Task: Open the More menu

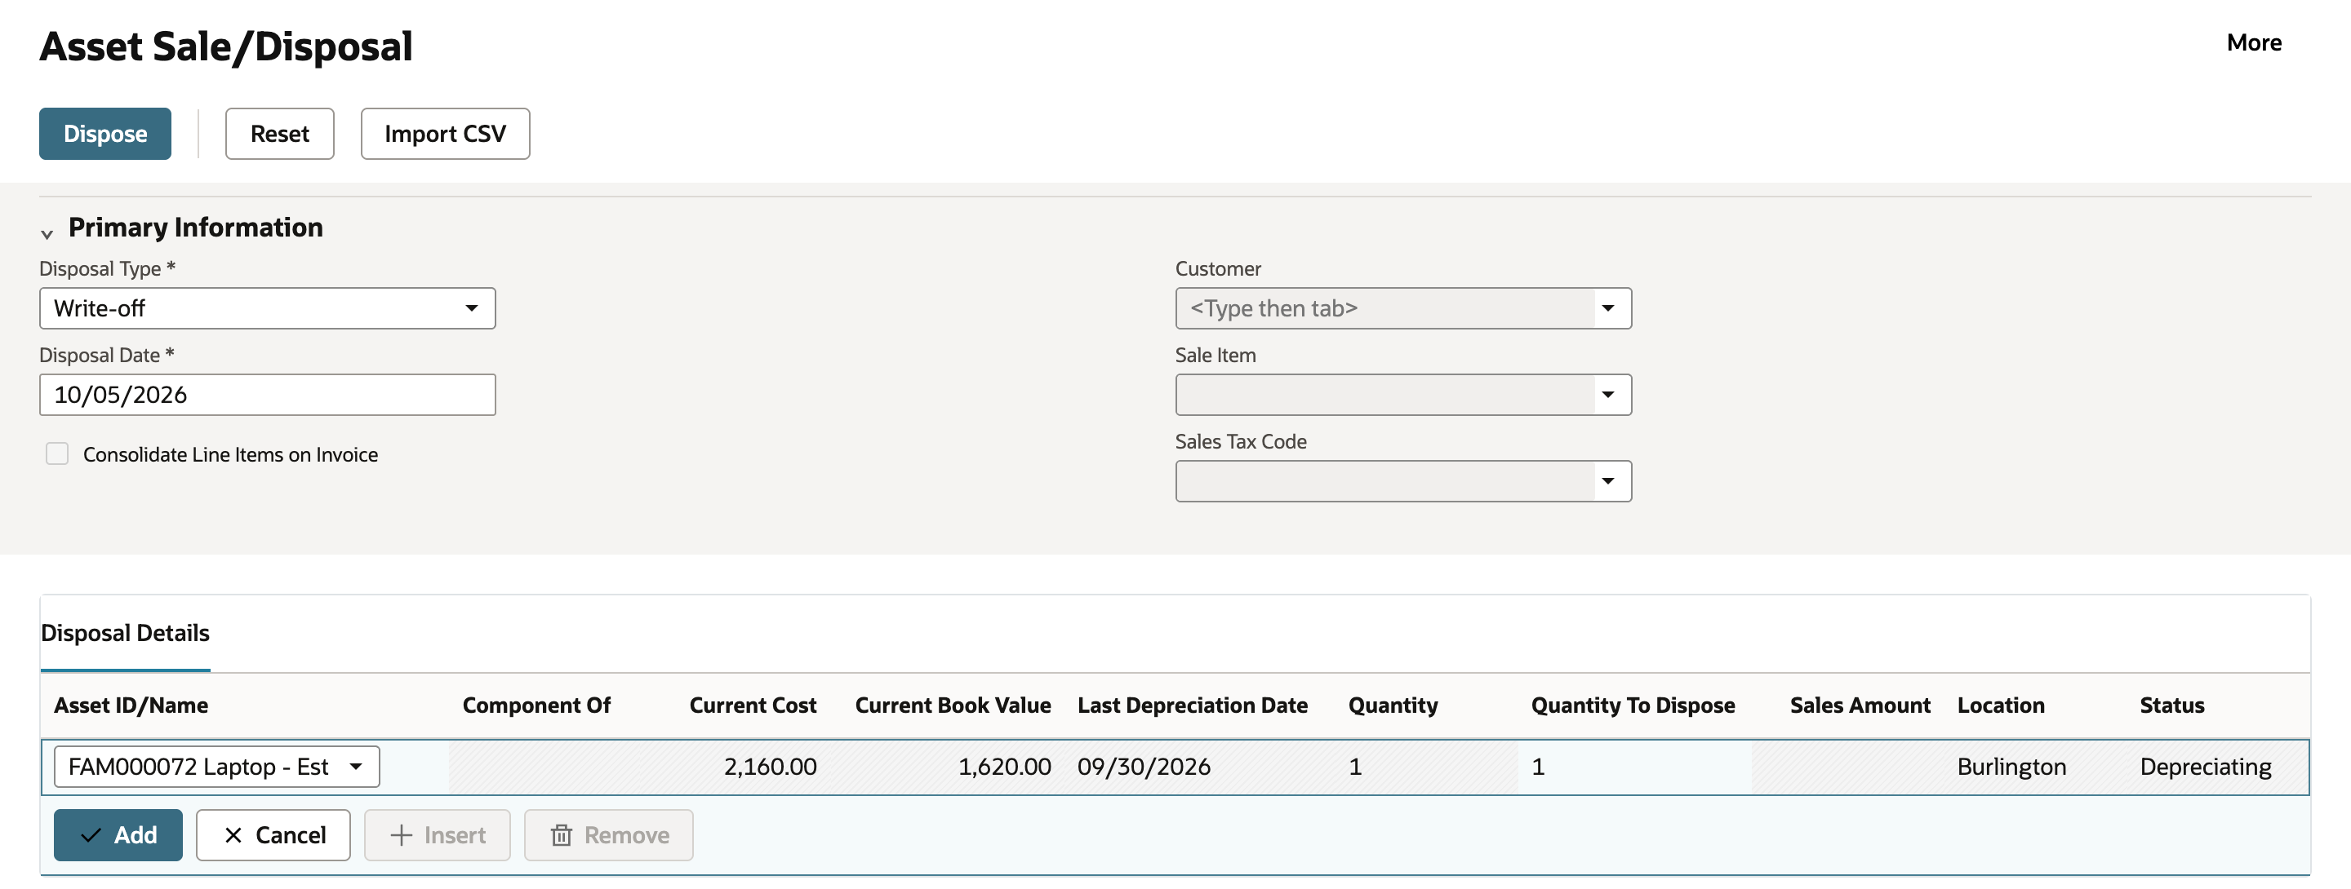Action: pyautogui.click(x=2253, y=43)
